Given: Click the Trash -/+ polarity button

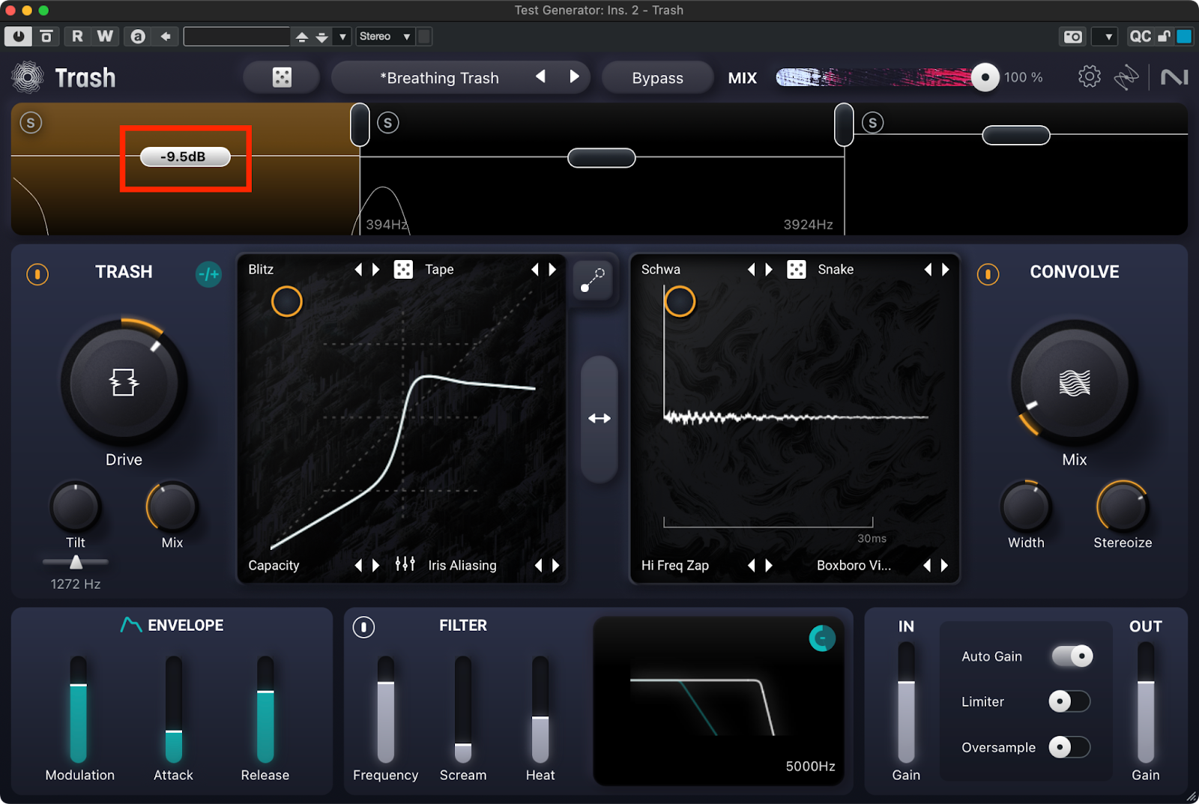Looking at the screenshot, I should tap(208, 275).
